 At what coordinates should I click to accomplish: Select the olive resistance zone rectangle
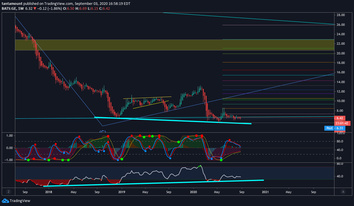coord(174,45)
